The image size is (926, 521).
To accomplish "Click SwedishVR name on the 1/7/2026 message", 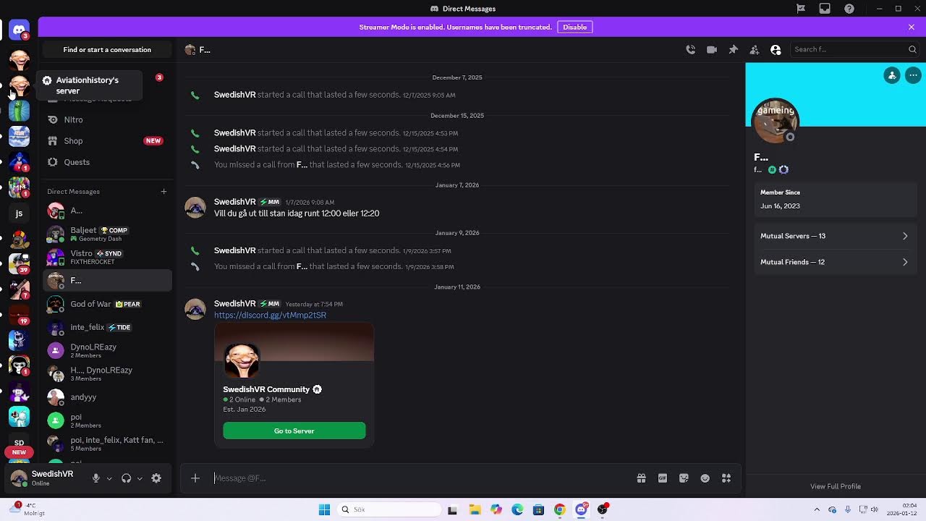I will 235,202.
